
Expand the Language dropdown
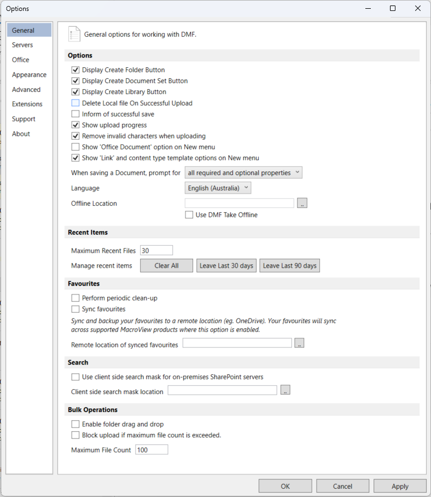[218, 188]
